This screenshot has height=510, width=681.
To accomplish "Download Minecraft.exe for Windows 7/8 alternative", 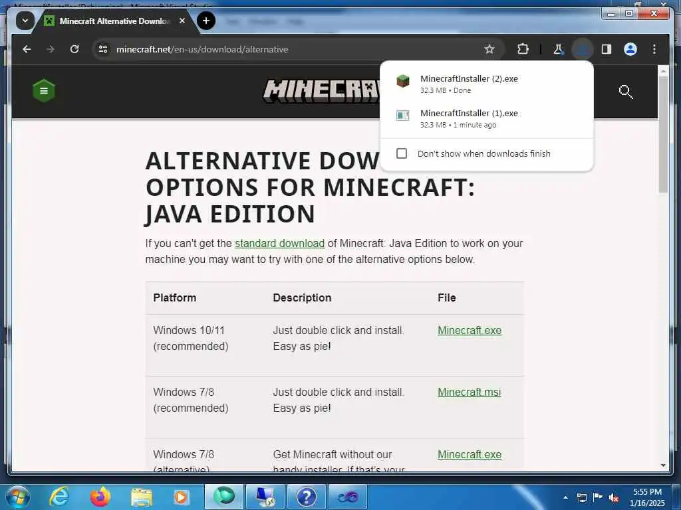I will click(x=470, y=454).
